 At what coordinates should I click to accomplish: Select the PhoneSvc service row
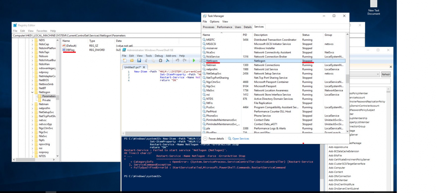(x=274, y=116)
